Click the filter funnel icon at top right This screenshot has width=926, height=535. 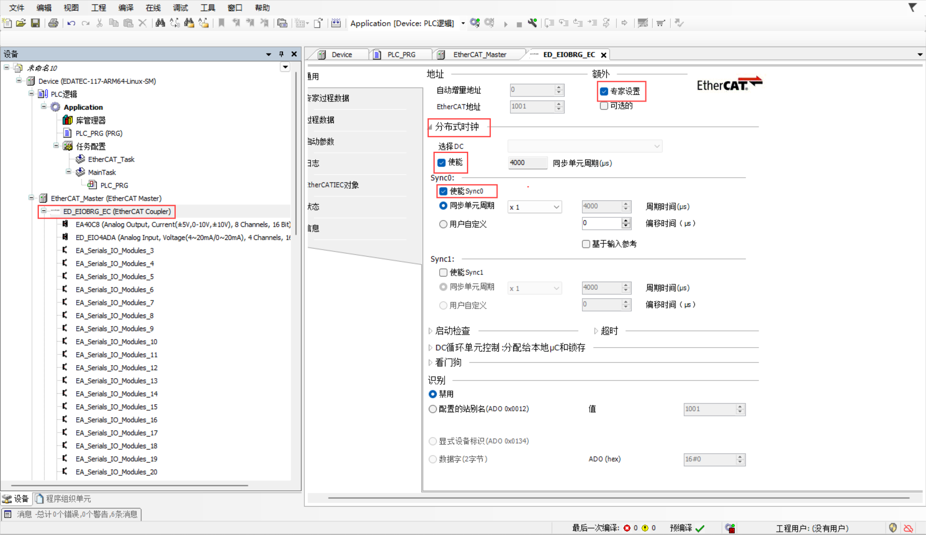pos(912,7)
